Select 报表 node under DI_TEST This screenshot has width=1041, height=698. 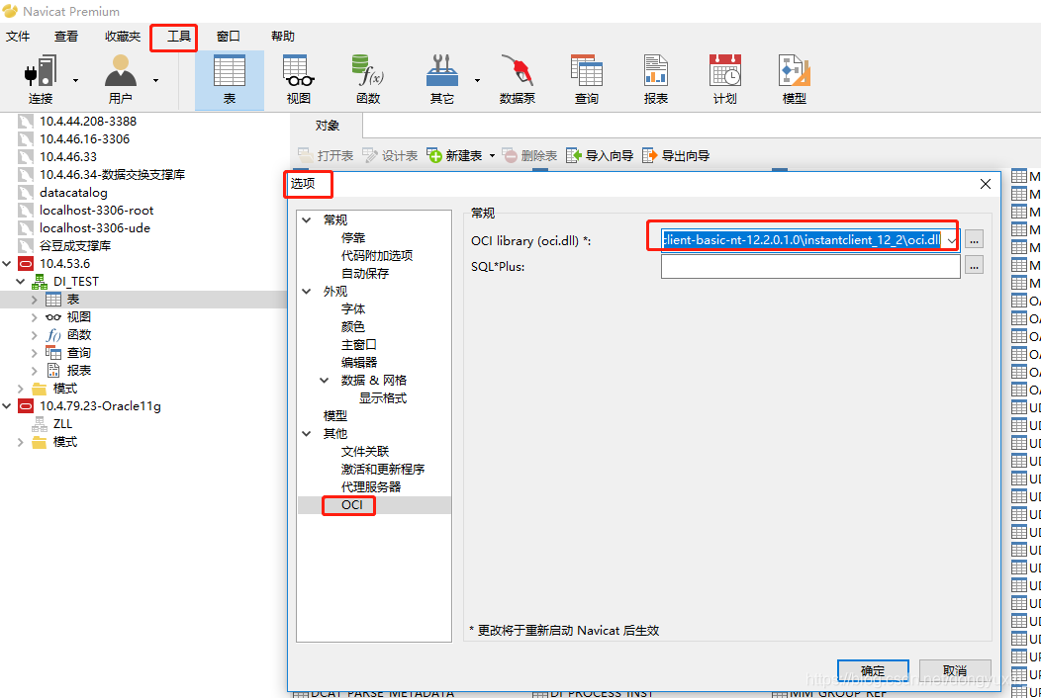click(79, 371)
